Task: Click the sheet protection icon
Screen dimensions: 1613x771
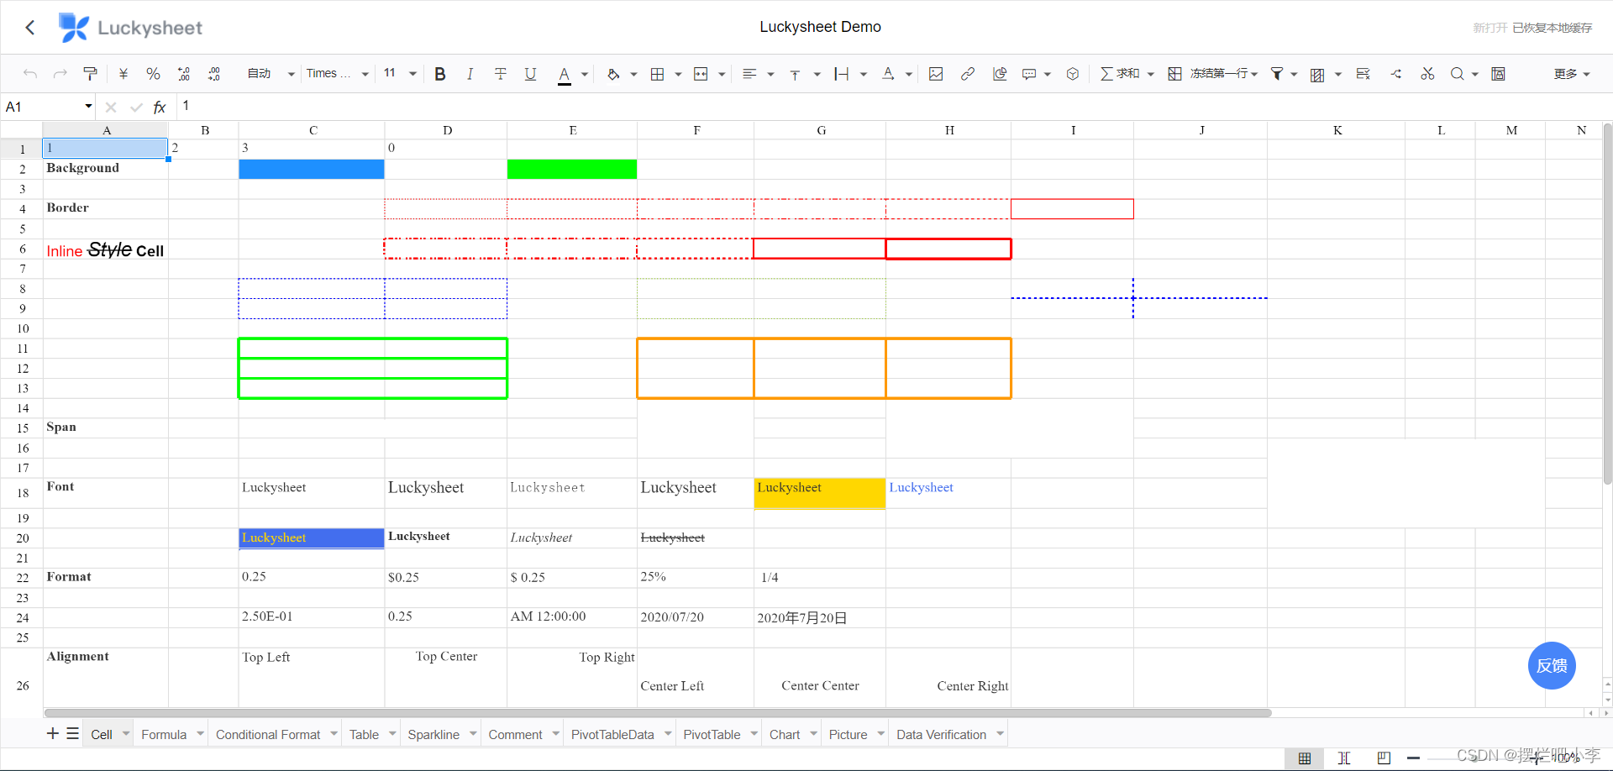Action: 1498,74
